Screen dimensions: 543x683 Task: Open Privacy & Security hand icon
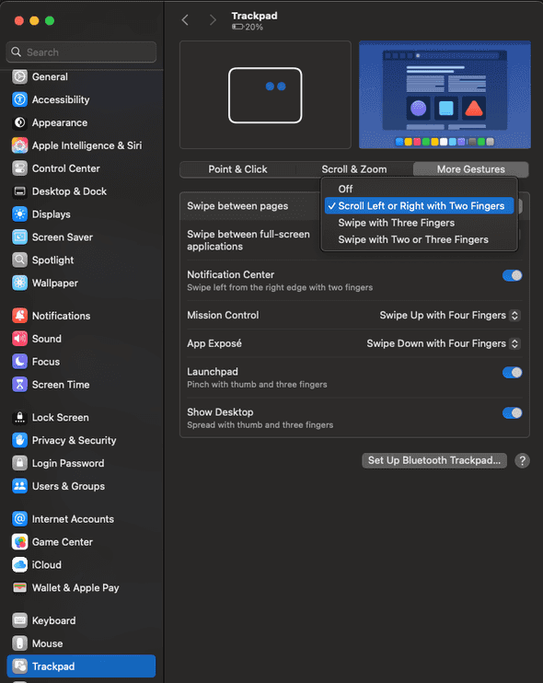point(19,440)
